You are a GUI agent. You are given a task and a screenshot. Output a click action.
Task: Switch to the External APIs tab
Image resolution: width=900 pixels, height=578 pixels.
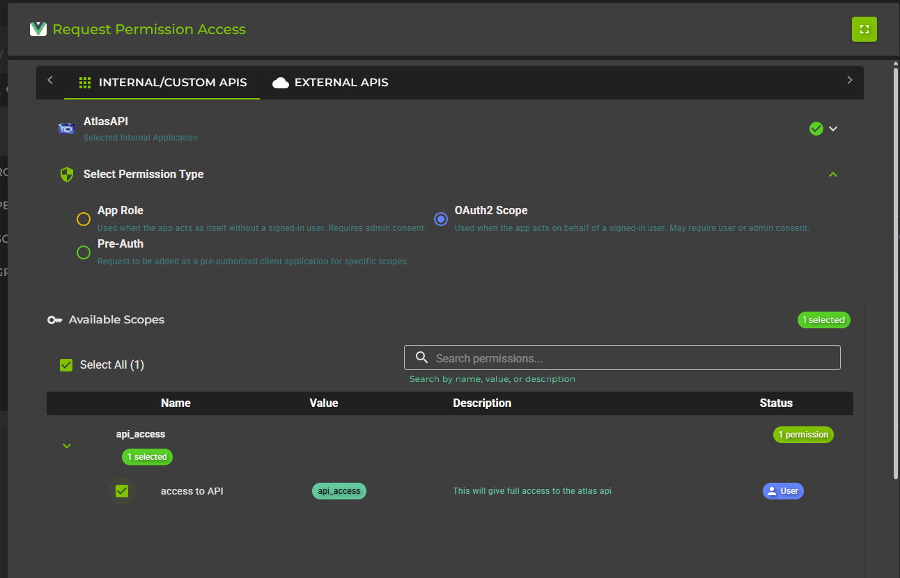330,82
